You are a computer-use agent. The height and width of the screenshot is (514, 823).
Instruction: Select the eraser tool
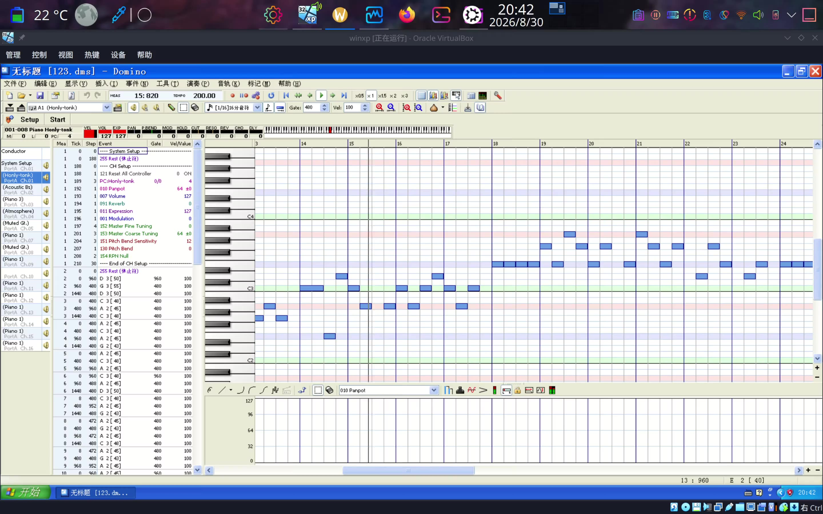point(195,108)
